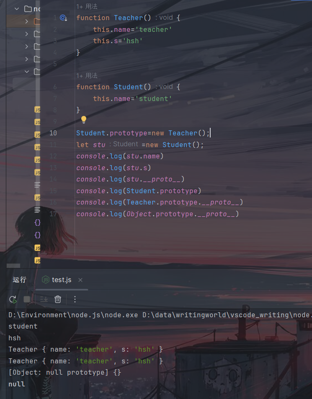Click console.log(stu.s) on line 13
The width and height of the screenshot is (312, 399).
click(113, 168)
